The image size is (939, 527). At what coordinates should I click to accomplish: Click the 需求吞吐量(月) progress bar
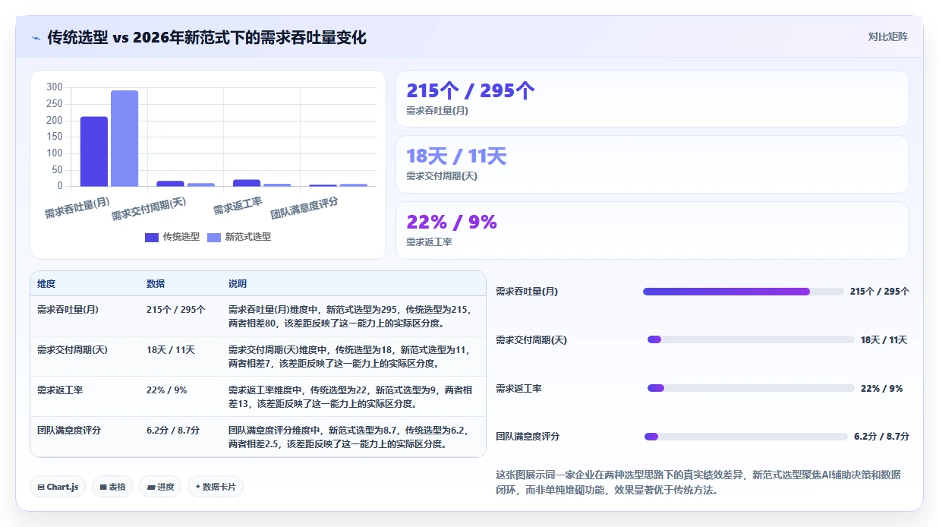(x=743, y=292)
